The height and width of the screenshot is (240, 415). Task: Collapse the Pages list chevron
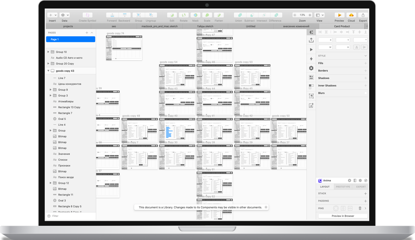(92, 33)
